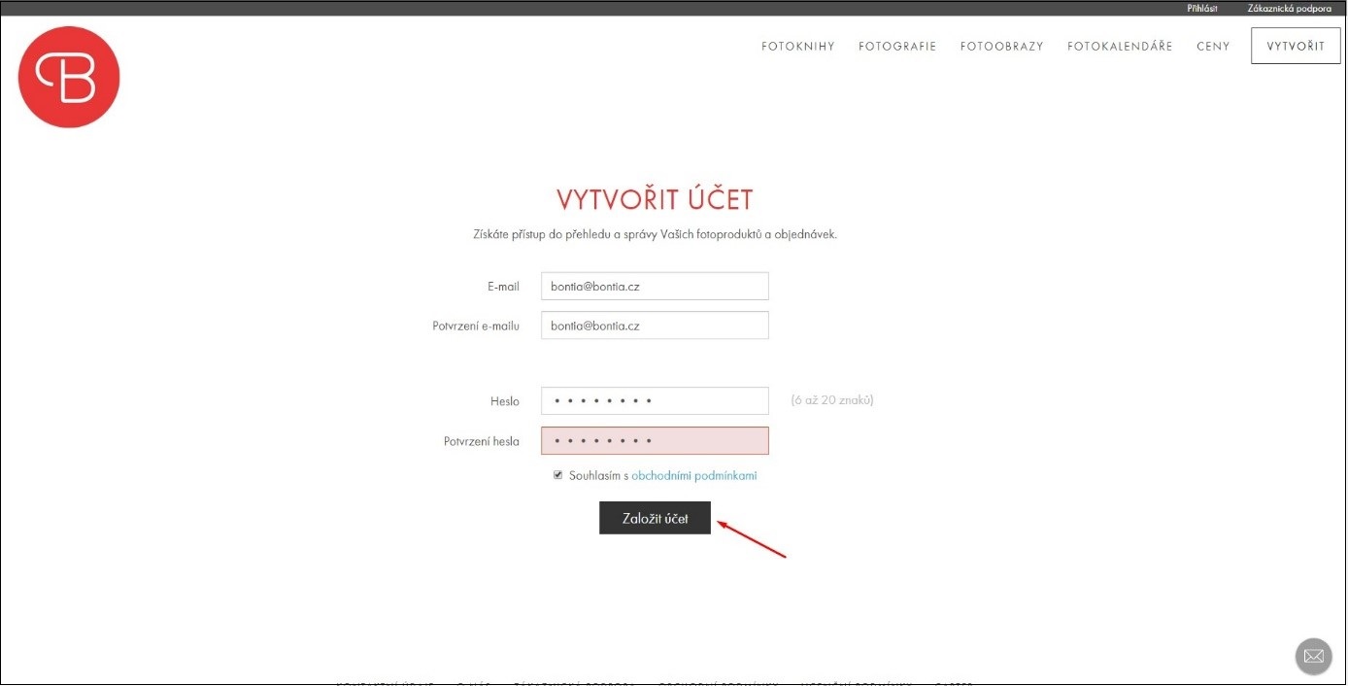Click the red Bontia logo
Screen dimensions: 1348x686
[x=69, y=78]
